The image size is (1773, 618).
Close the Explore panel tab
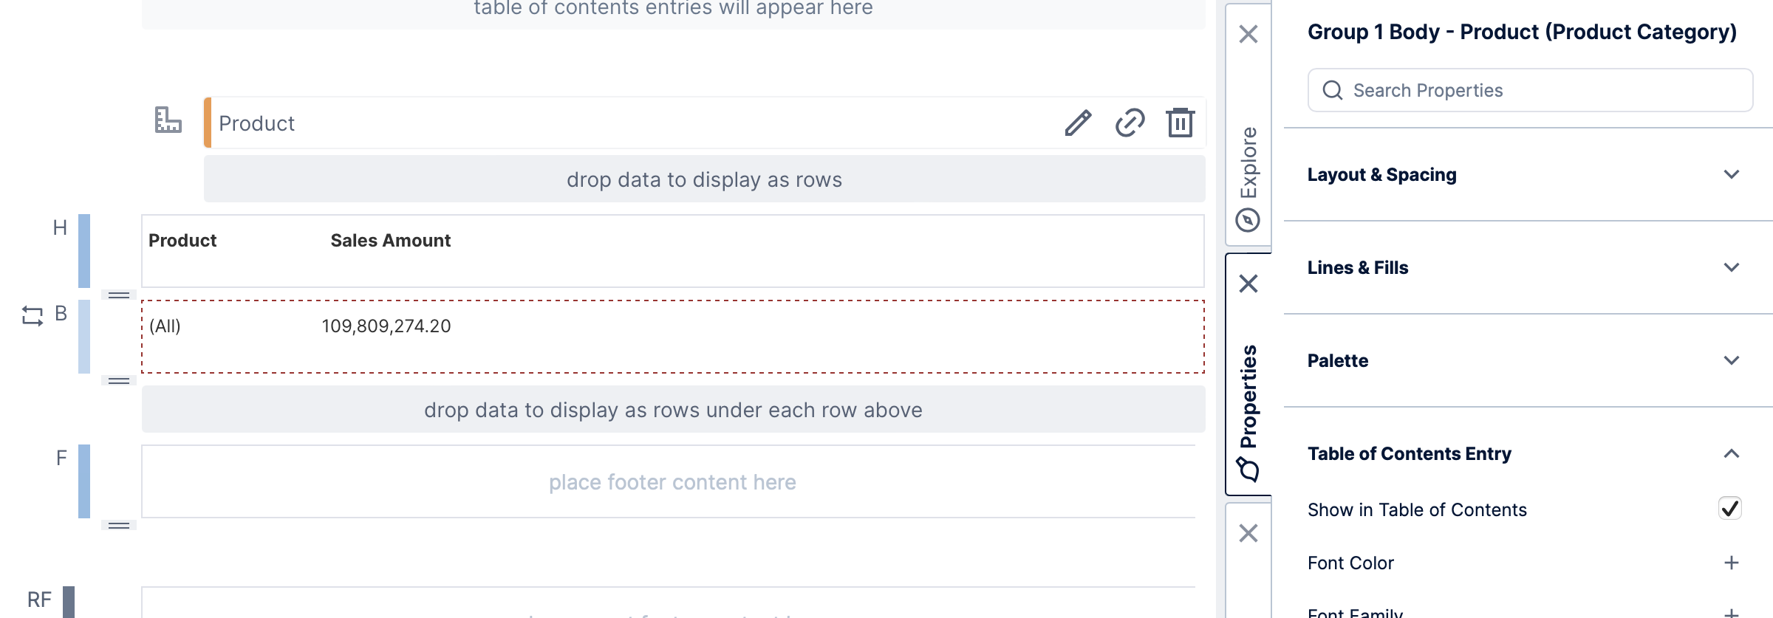[1248, 34]
